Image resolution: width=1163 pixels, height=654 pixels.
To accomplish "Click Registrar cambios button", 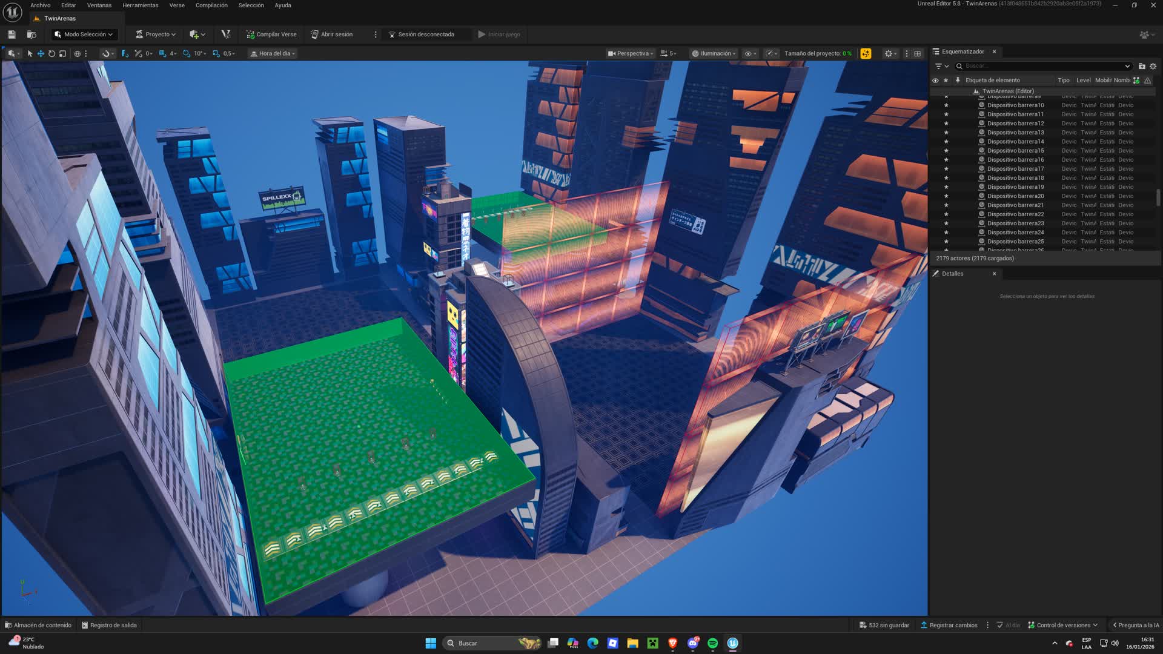I will coord(949,625).
